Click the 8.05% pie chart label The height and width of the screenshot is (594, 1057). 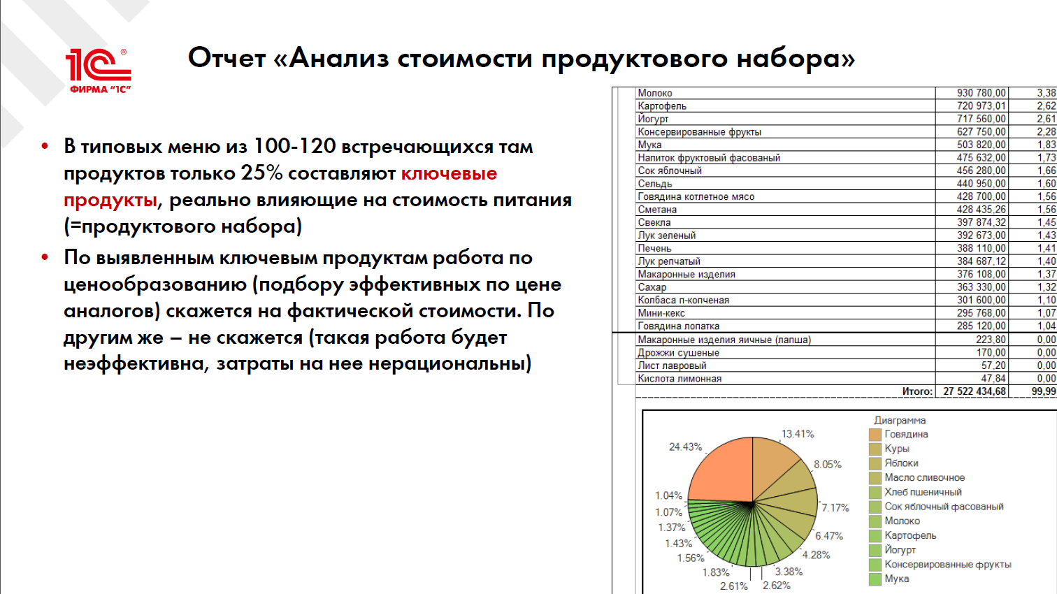[x=828, y=465]
